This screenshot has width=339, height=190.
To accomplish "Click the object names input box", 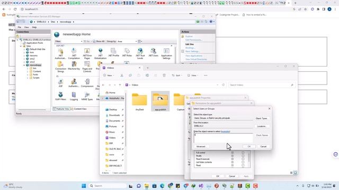I will [223, 138].
